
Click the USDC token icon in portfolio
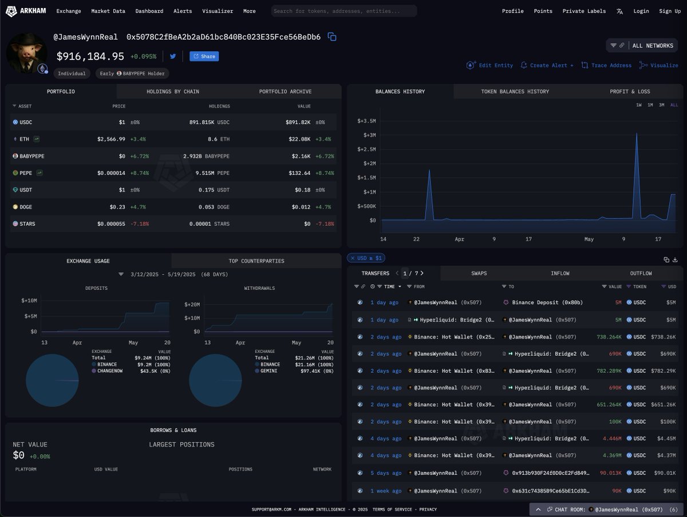15,122
